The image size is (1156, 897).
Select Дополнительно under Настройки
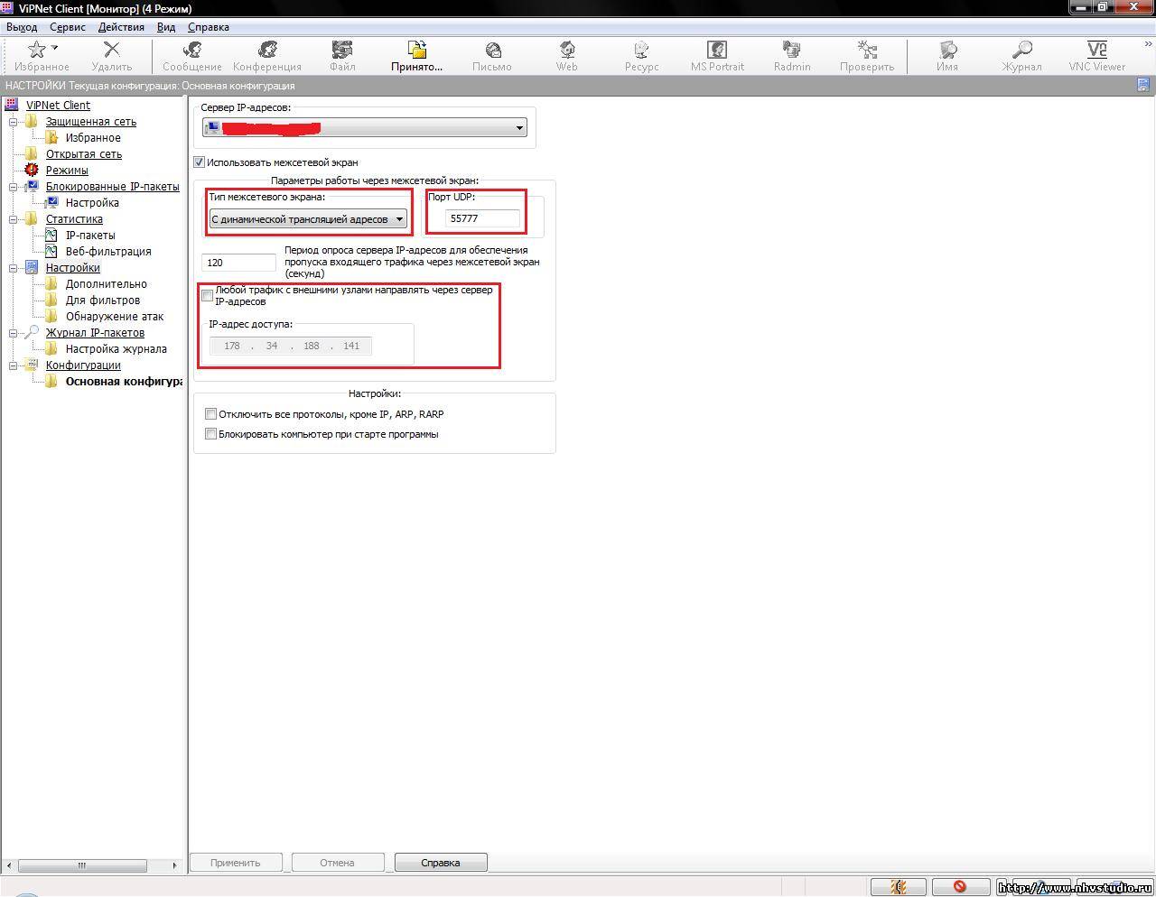pyautogui.click(x=106, y=283)
